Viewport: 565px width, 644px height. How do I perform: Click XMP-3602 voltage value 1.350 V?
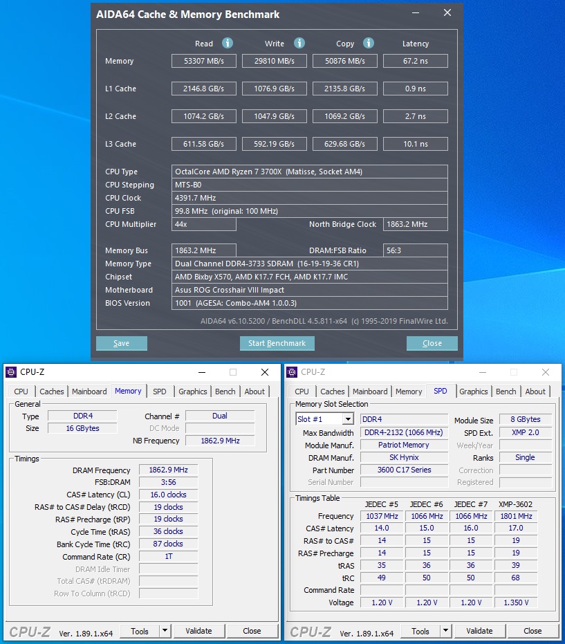pyautogui.click(x=516, y=602)
